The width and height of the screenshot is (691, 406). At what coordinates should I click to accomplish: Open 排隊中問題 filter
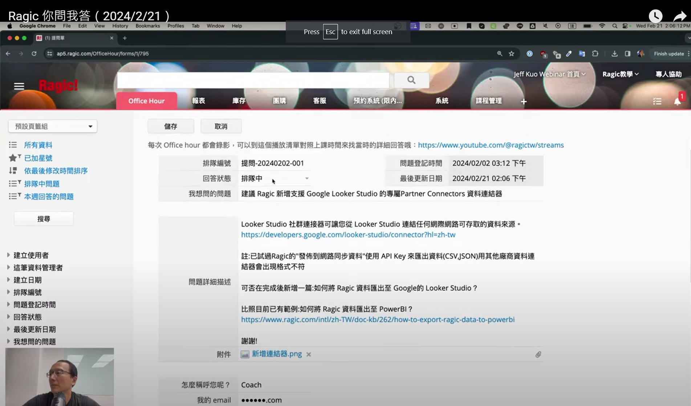(42, 184)
